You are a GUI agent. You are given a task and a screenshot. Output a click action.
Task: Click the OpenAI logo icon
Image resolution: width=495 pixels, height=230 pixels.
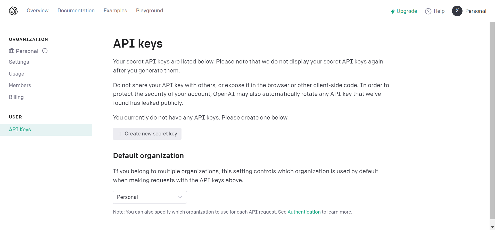click(13, 11)
